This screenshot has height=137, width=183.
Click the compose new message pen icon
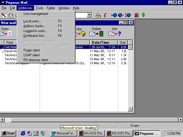(x=4, y=15)
